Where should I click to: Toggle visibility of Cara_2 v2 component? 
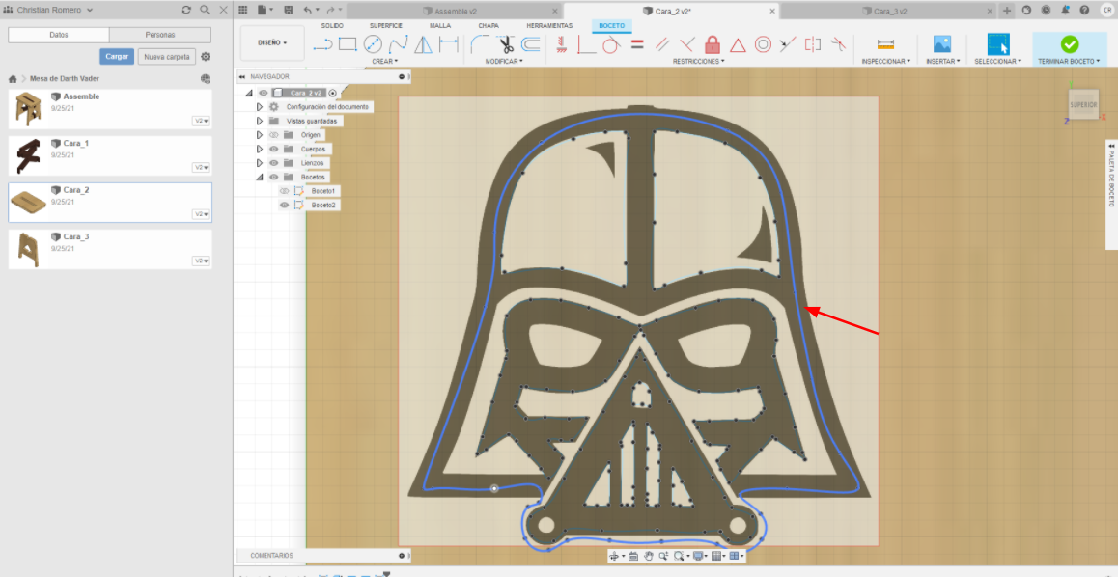point(264,93)
